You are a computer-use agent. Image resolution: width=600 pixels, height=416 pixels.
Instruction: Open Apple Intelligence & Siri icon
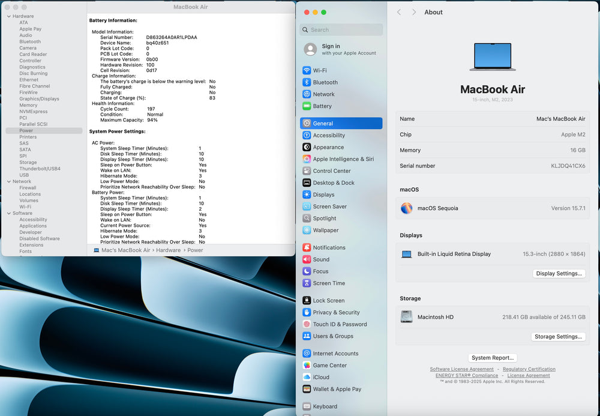click(307, 159)
